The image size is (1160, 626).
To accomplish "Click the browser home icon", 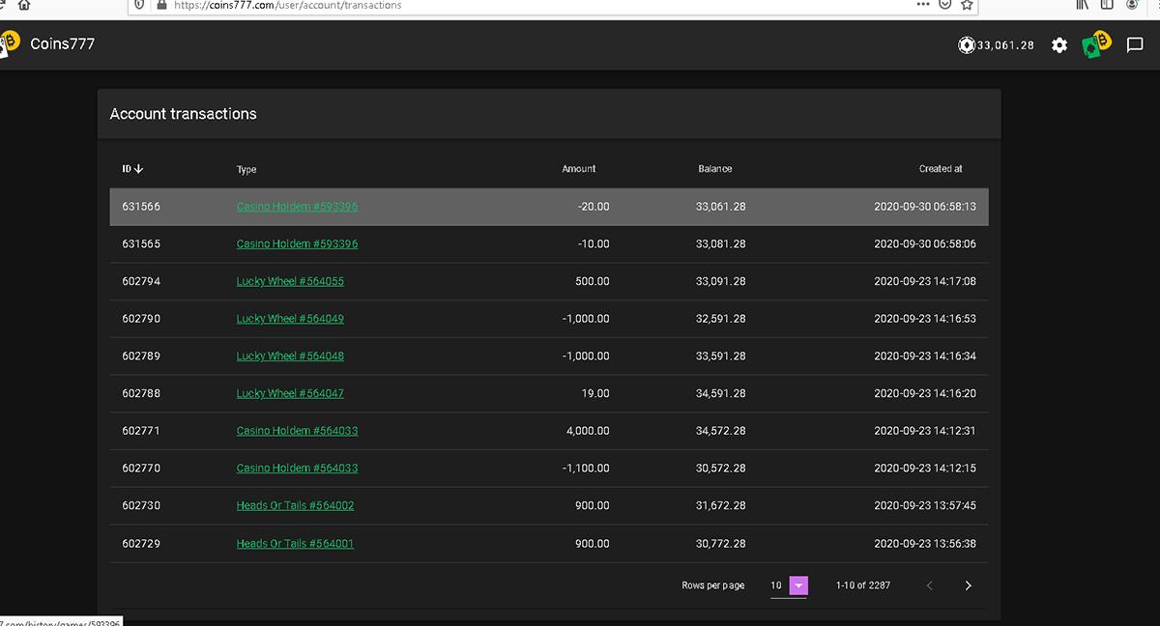I will pos(24,5).
